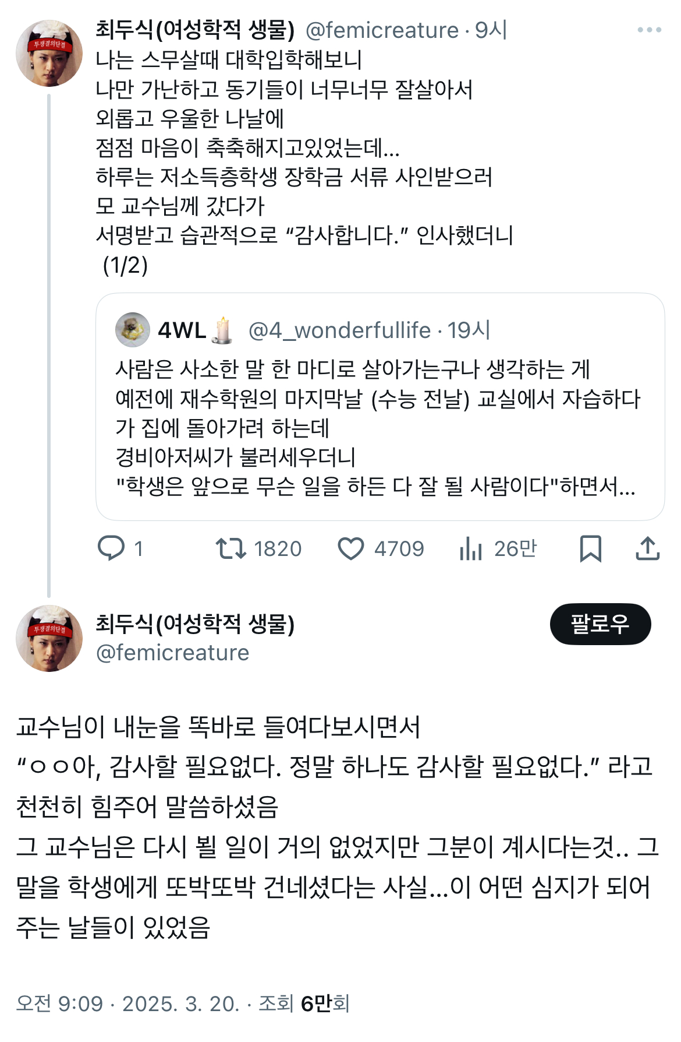Click the 조회 6만회 view count
The height and width of the screenshot is (1042, 681).
[x=304, y=1004]
